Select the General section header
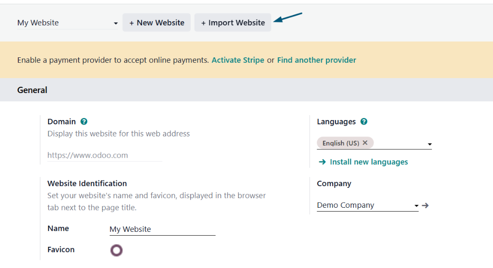Viewport: 493px width, 268px height. click(x=32, y=90)
